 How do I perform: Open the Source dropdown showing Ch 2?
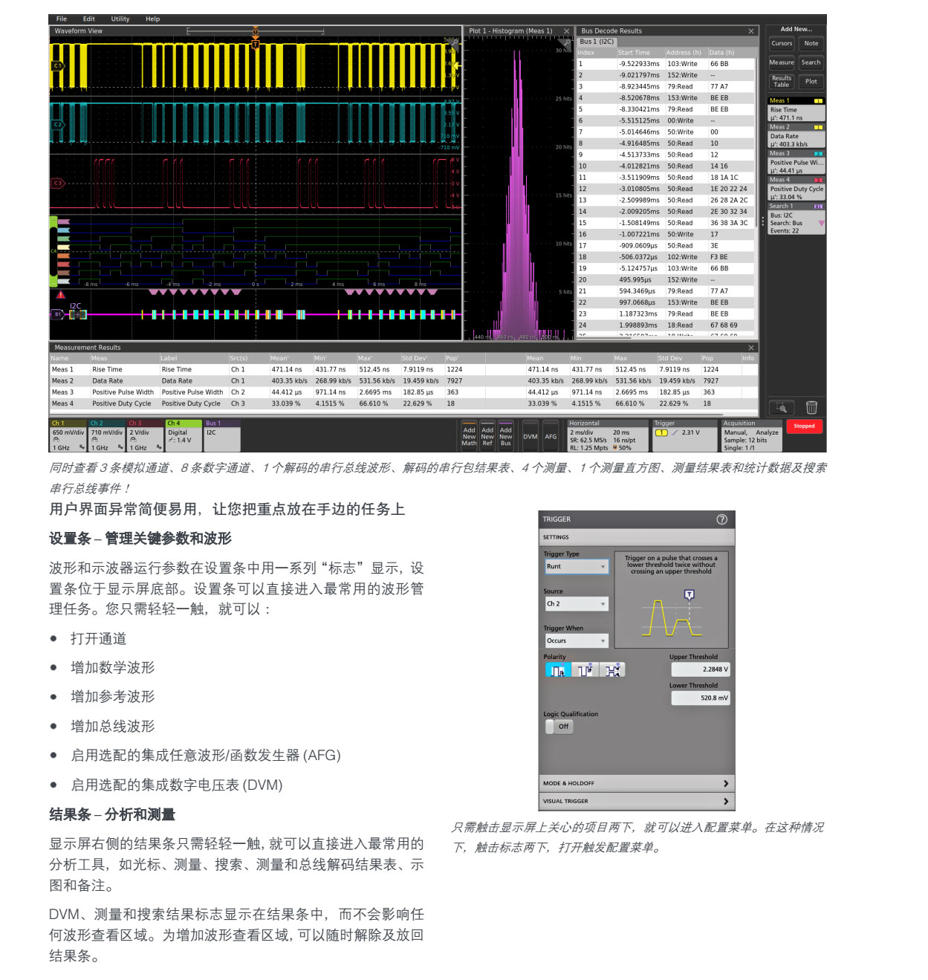[577, 604]
